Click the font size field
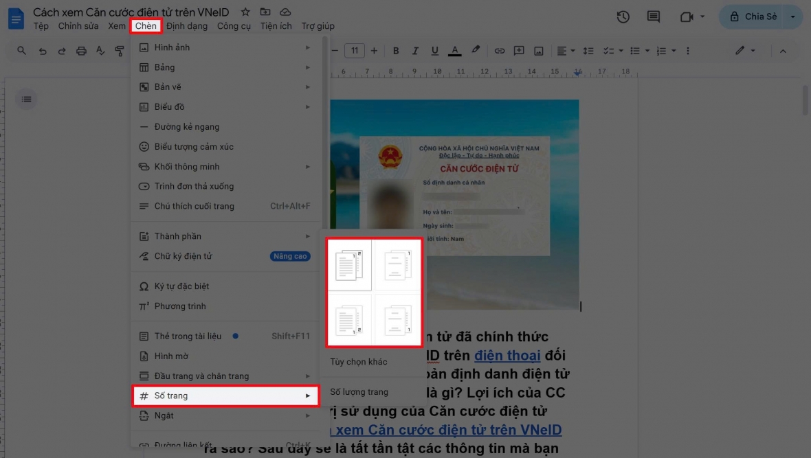811x458 pixels. 354,51
